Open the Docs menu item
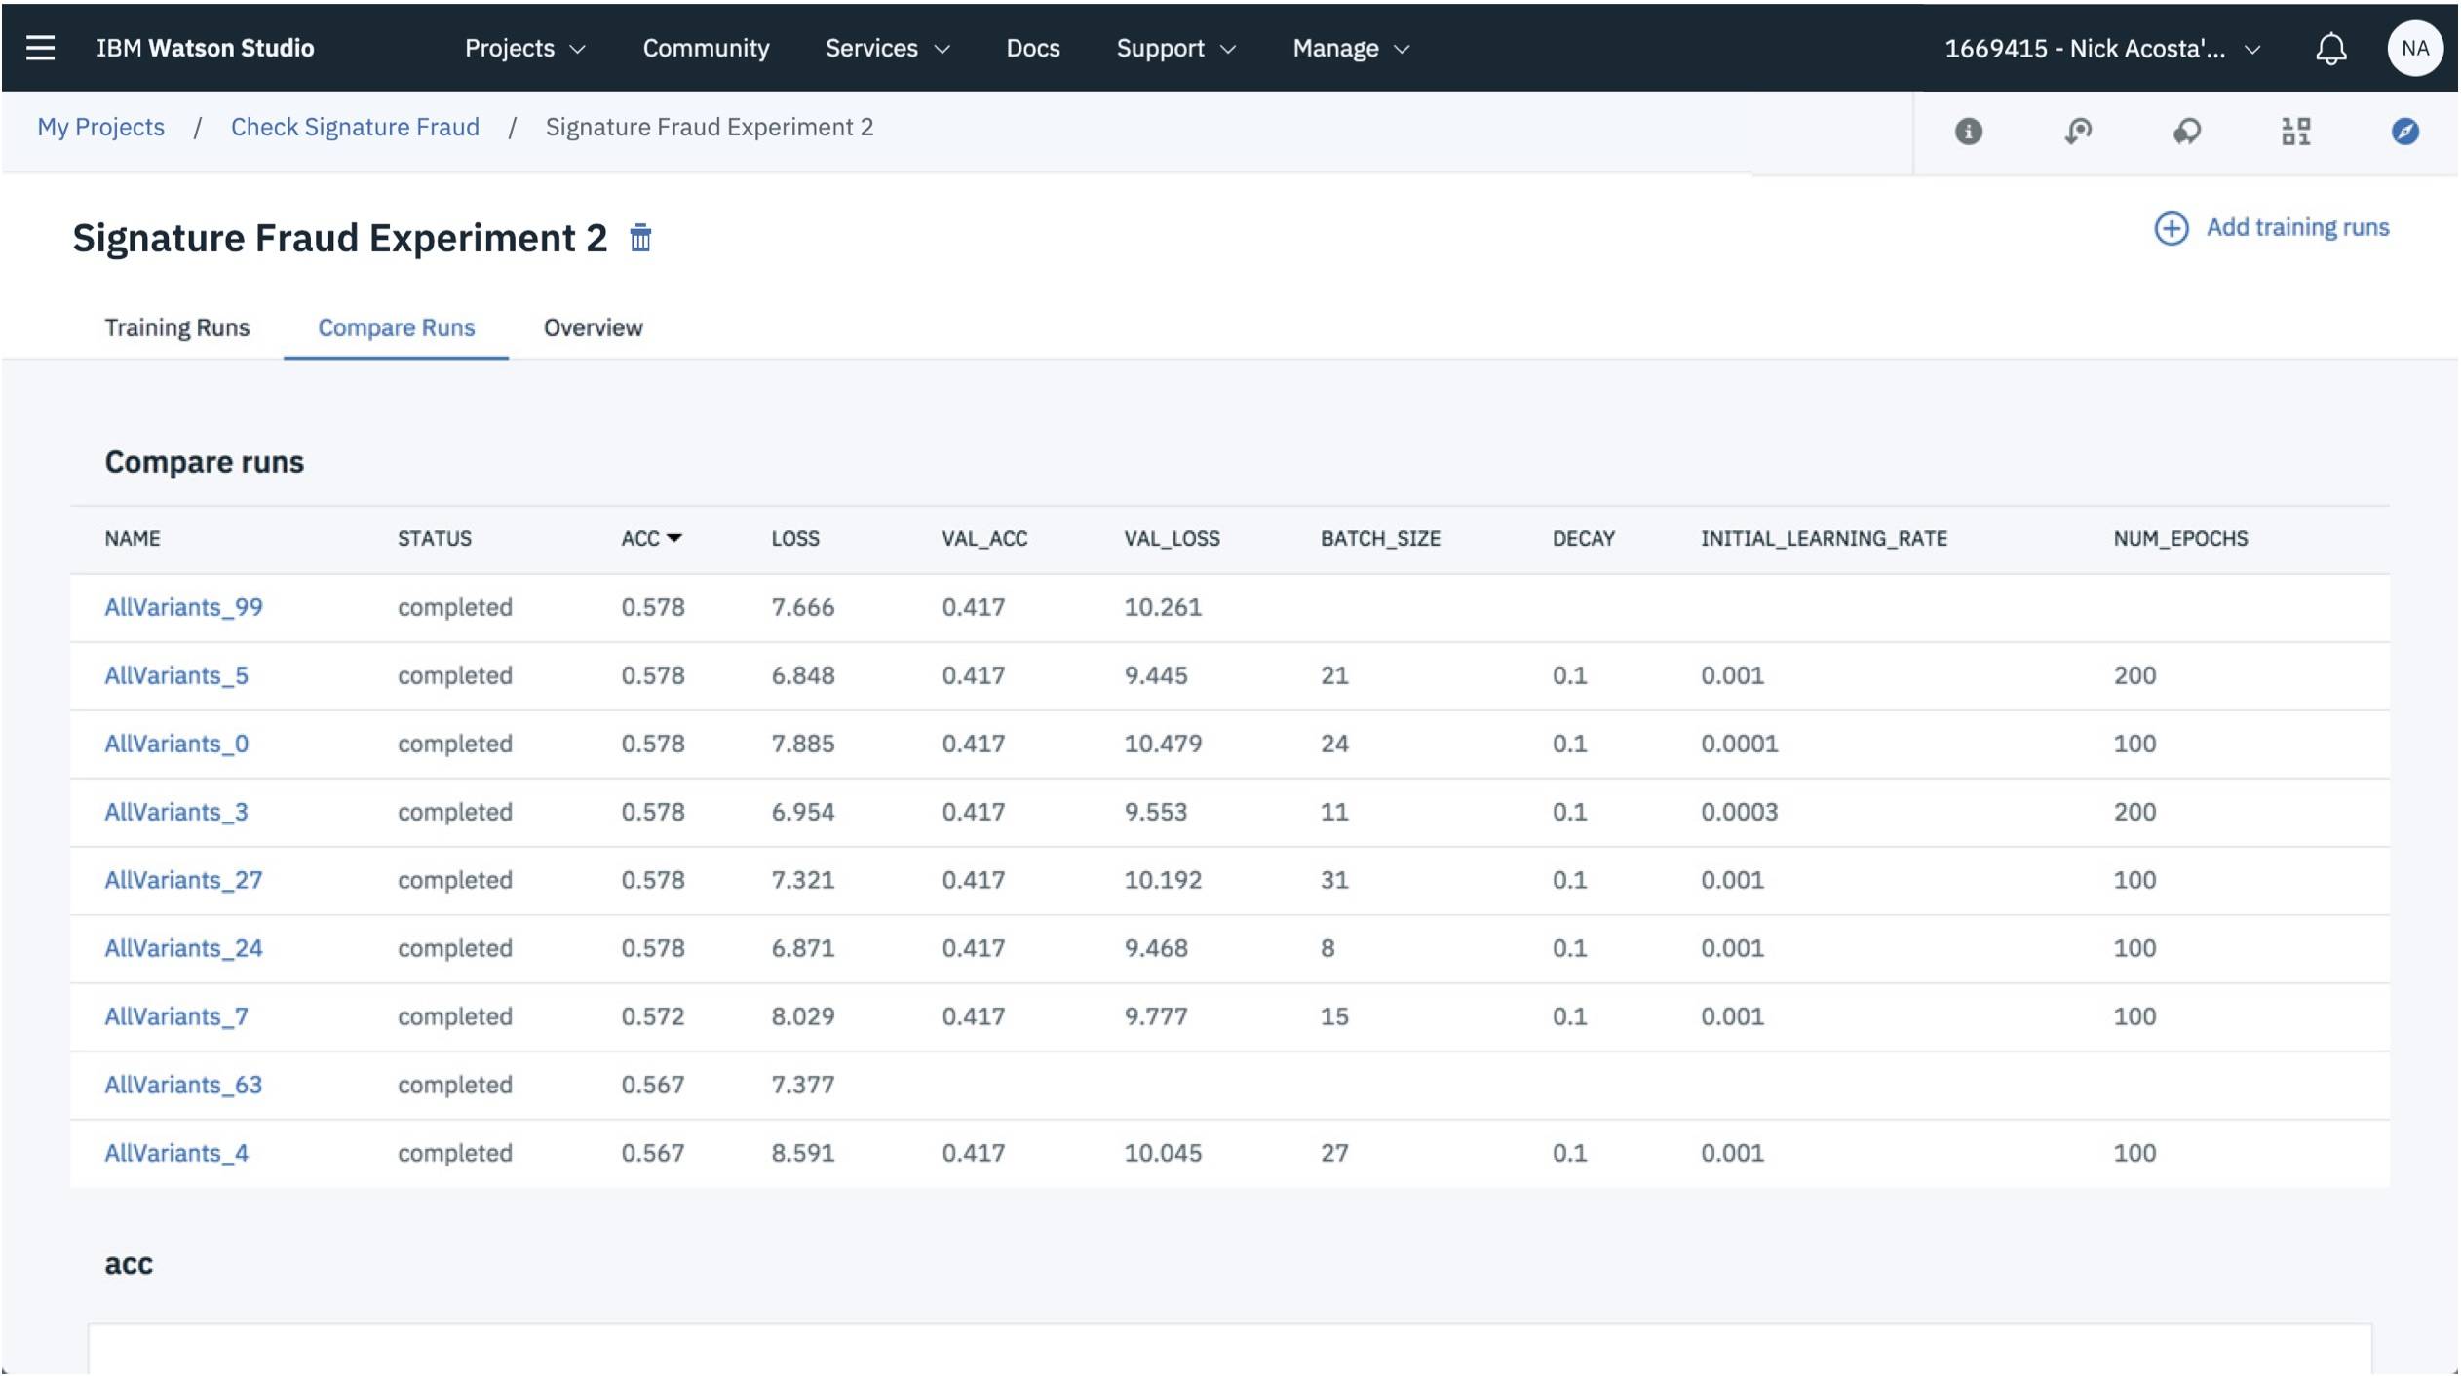2461x1376 pixels. (1032, 48)
